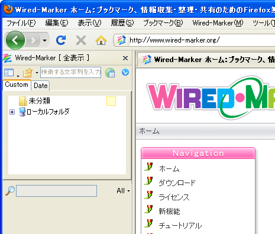Go to the home page icon
Viewport: 275px width, 234px height.
coord(101,40)
